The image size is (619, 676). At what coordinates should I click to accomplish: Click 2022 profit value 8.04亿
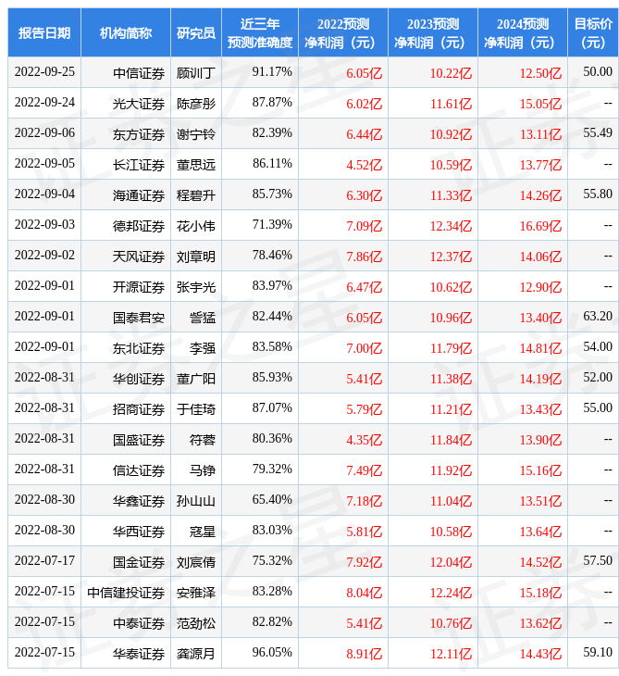point(364,594)
